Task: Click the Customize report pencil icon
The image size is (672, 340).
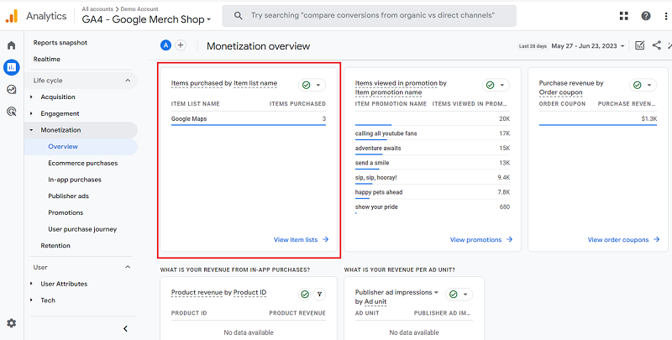Action: coord(640,45)
